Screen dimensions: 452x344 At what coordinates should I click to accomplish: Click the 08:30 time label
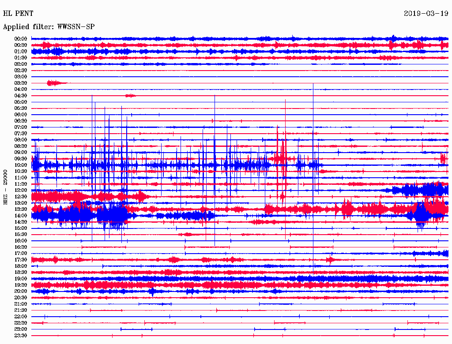pos(21,146)
